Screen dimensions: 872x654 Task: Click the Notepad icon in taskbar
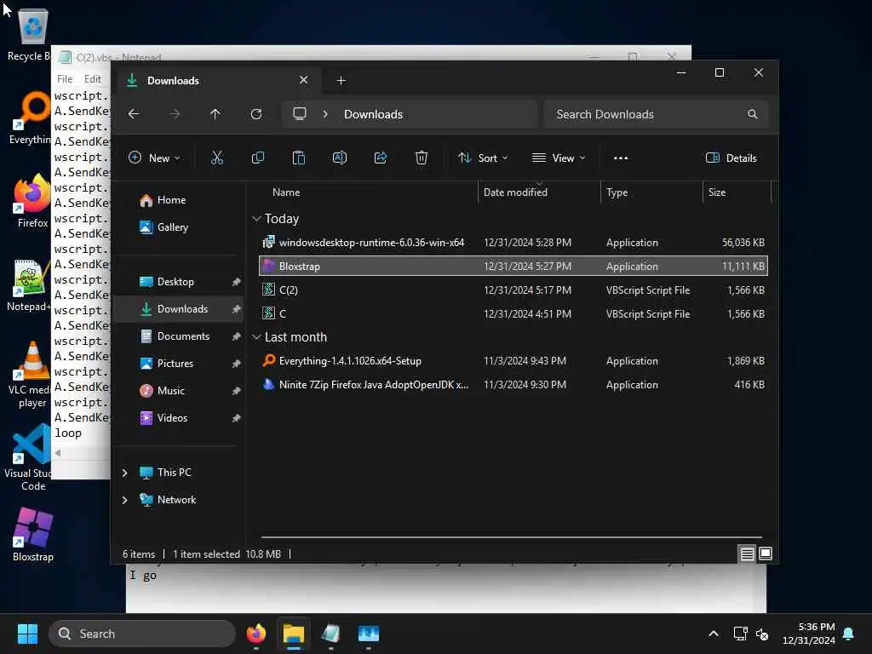click(330, 634)
